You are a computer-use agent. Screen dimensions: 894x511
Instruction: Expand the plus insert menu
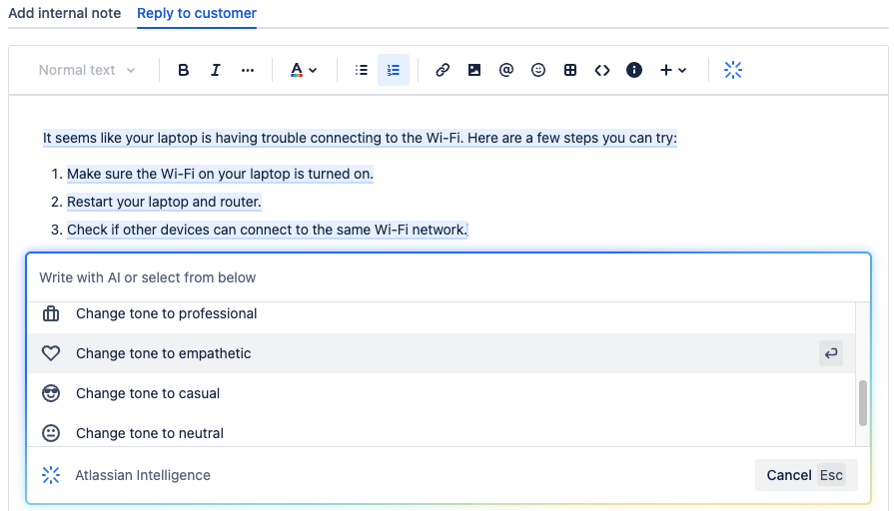coord(673,70)
